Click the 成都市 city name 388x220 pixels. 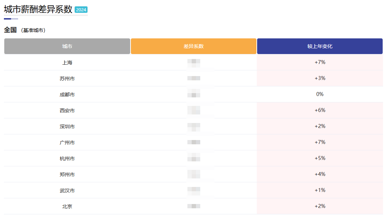pyautogui.click(x=67, y=95)
